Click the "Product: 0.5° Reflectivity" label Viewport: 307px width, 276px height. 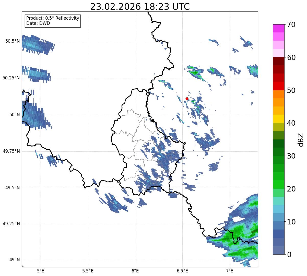53,18
